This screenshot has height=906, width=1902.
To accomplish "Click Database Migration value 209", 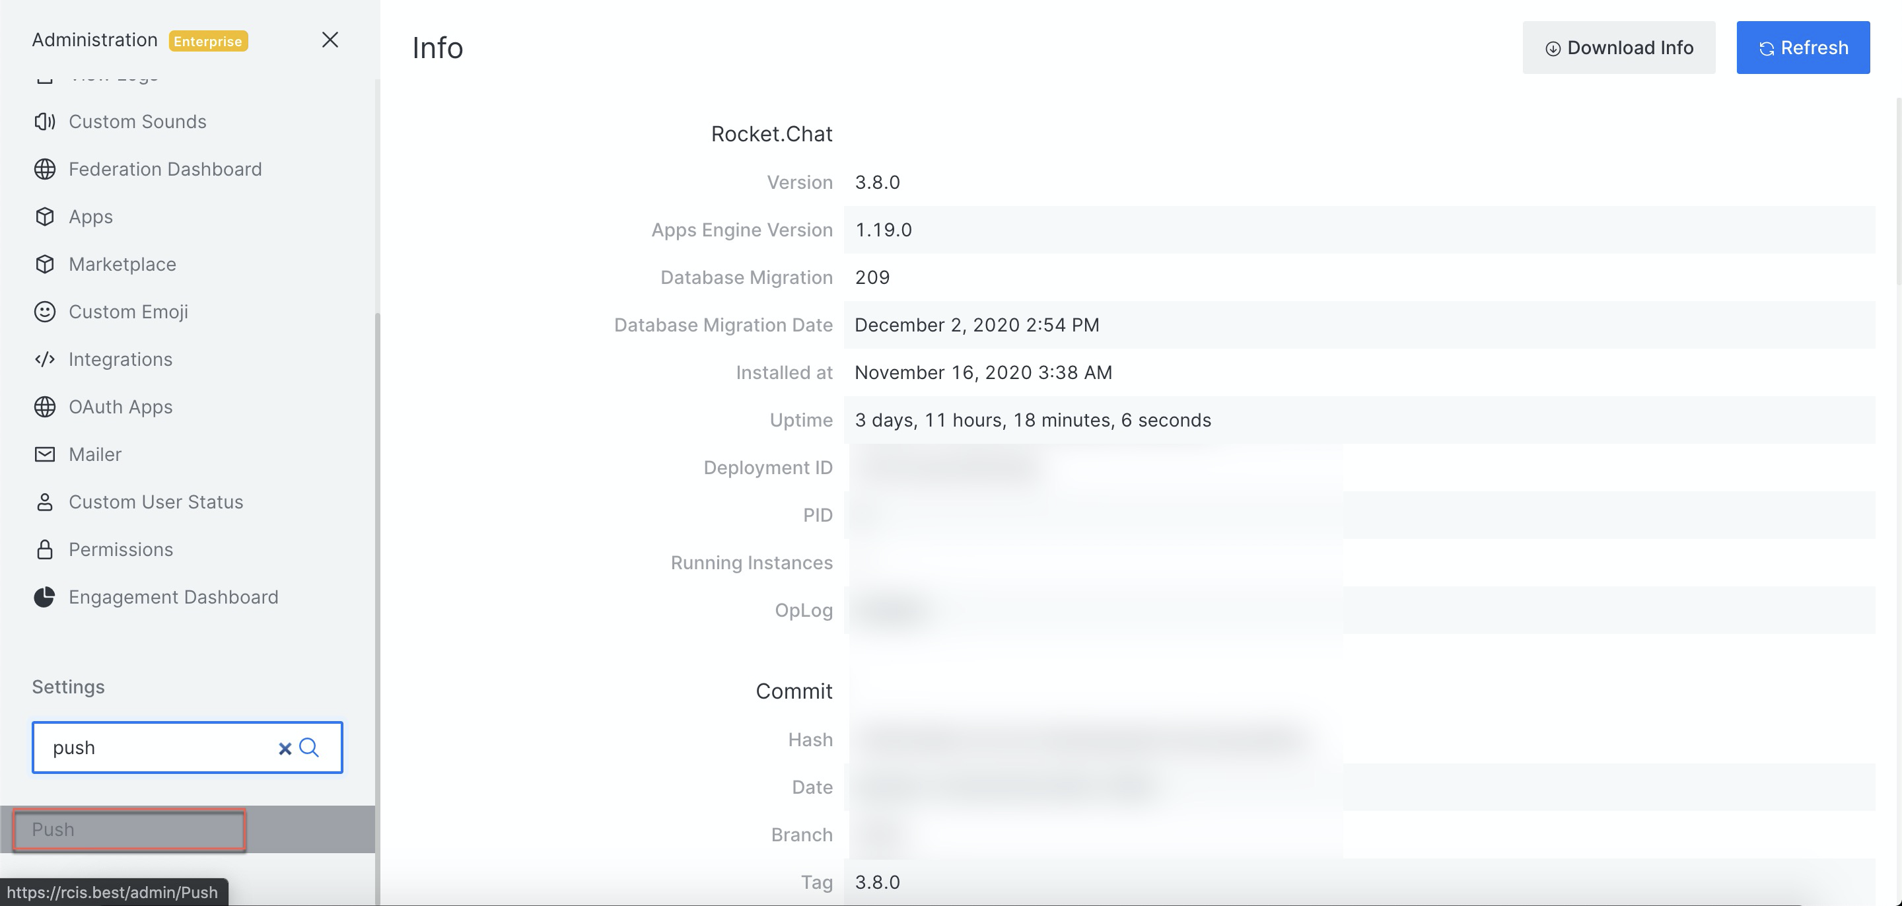I will 872,277.
